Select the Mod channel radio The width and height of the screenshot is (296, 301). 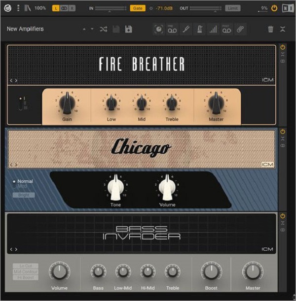[20, 186]
